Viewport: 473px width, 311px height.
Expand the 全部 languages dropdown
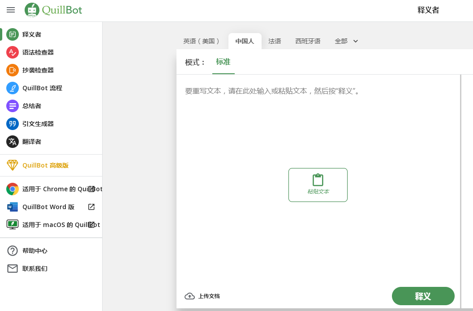tap(347, 41)
